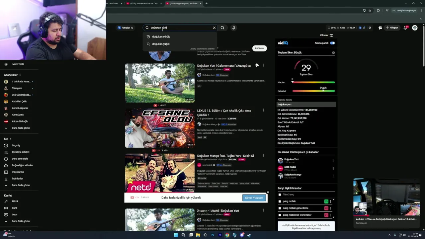This screenshot has height=239, width=425.
Task: Switch to doğukan yurt YouTube tab
Action: (183, 3)
